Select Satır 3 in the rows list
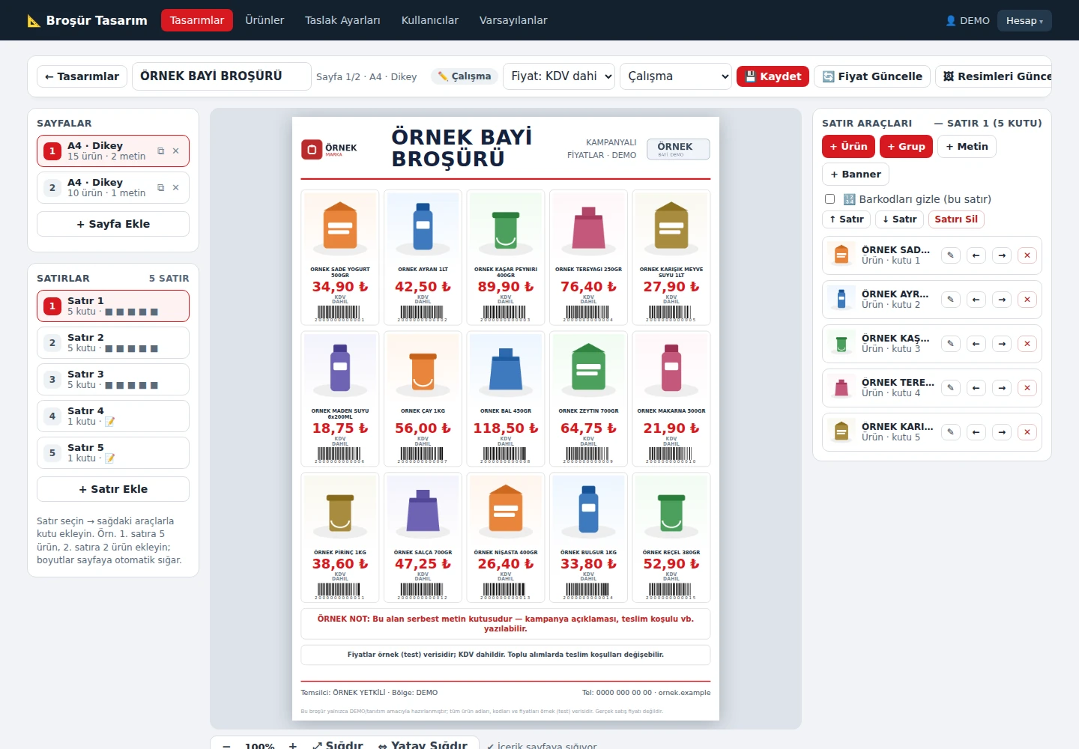 click(113, 379)
